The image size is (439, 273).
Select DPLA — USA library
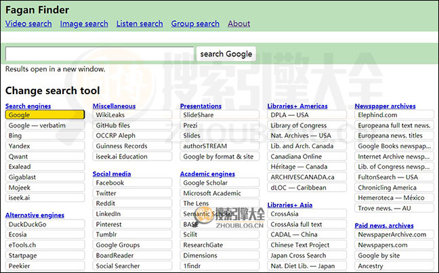click(307, 114)
